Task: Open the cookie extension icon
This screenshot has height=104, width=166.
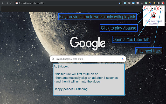Action: tap(154, 3)
